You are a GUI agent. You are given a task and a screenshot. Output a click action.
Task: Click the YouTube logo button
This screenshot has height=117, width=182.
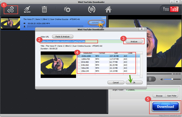[171, 9]
